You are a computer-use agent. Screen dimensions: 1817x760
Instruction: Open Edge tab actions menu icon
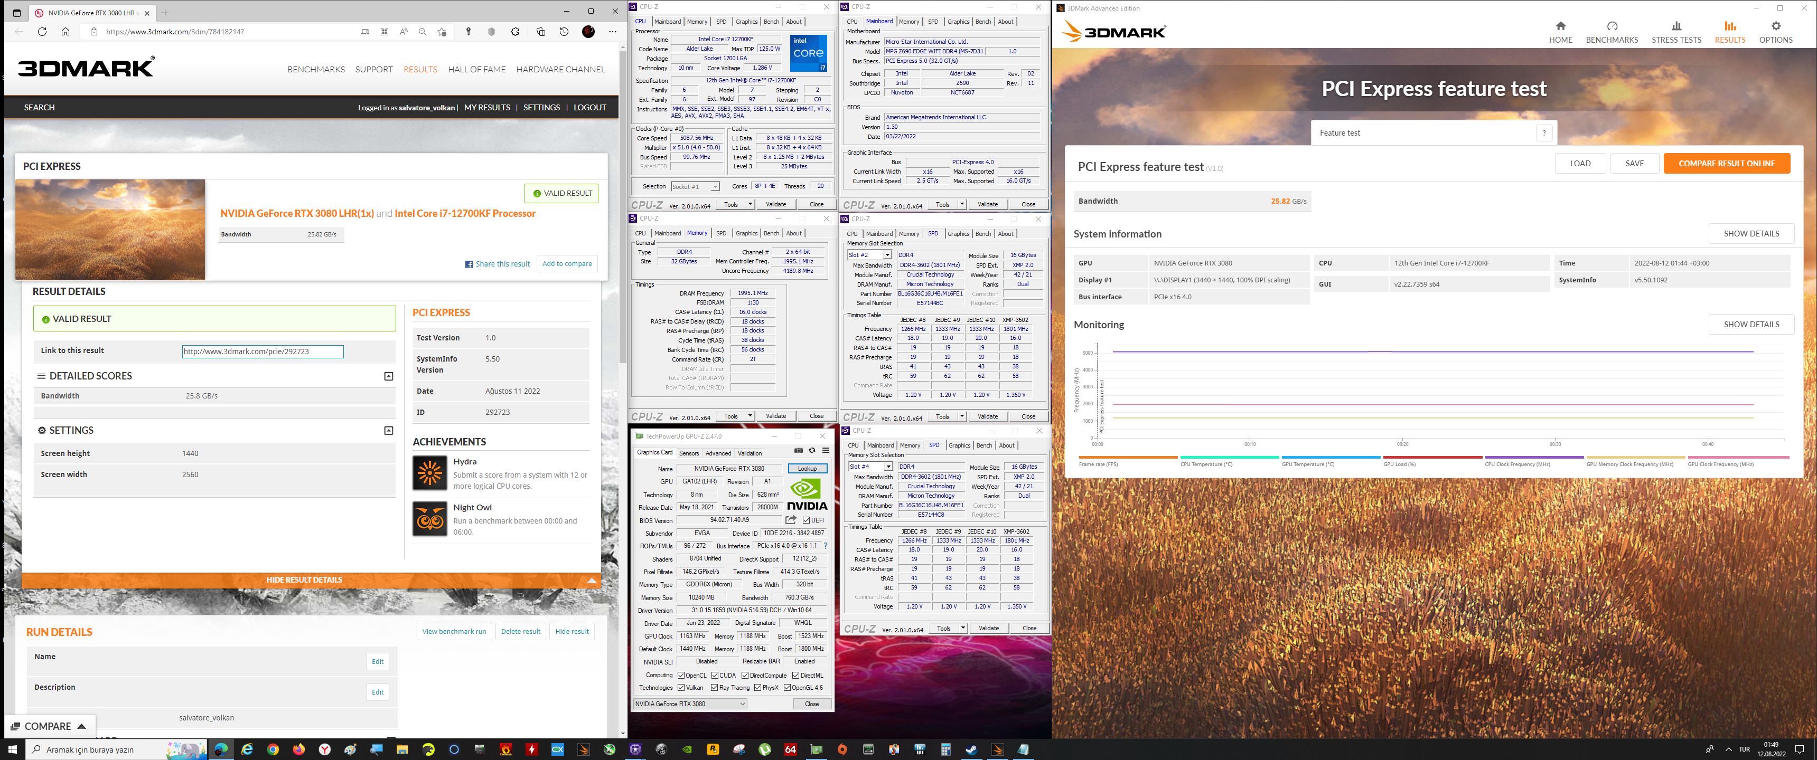click(x=17, y=13)
